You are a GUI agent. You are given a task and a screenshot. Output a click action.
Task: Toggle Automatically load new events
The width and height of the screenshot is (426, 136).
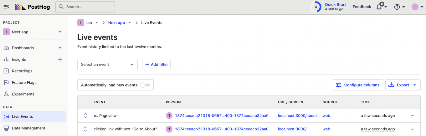[145, 85]
